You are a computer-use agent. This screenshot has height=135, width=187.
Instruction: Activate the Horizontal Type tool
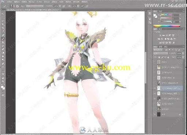(x=3, y=67)
